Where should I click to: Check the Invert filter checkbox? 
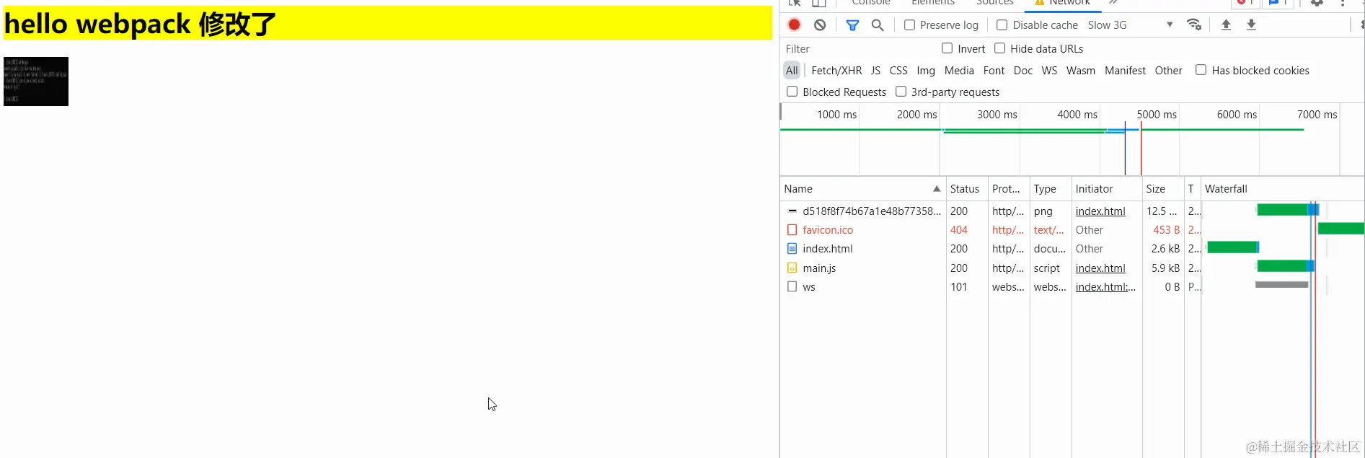tap(947, 48)
